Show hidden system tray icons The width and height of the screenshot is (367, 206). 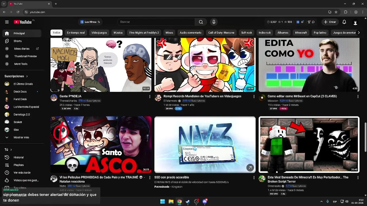[321, 201]
